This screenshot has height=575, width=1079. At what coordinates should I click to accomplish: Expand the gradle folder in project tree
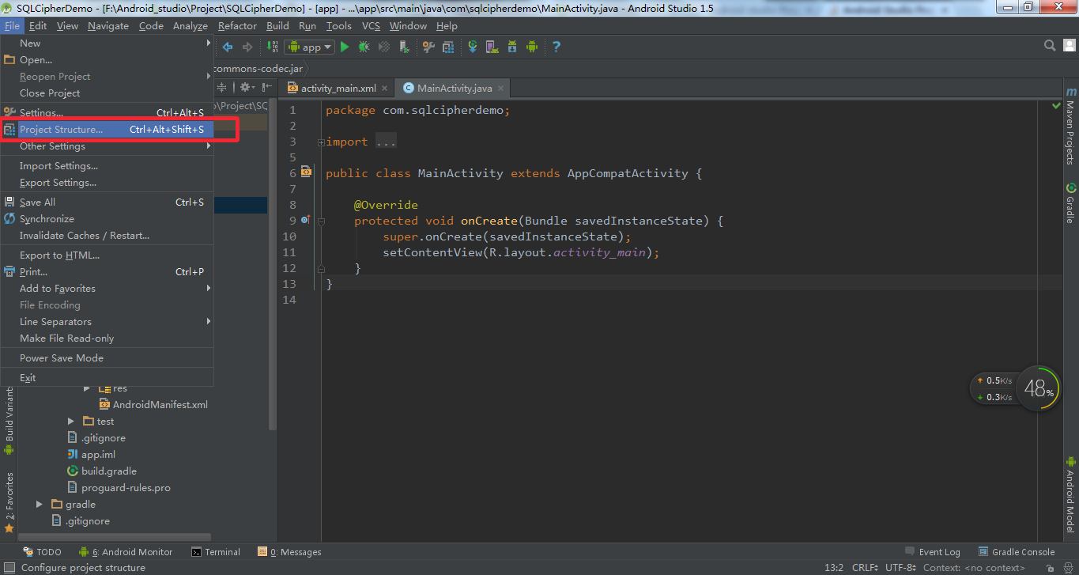[x=40, y=505]
